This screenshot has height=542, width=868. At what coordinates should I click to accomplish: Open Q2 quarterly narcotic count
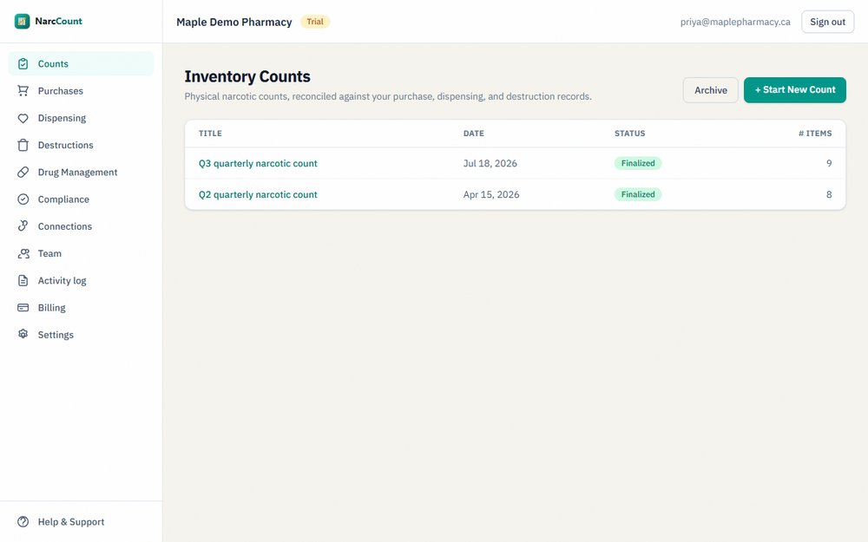(258, 194)
